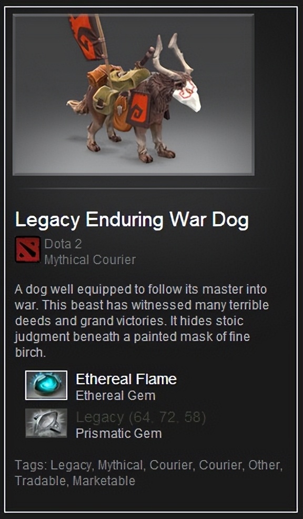Image resolution: width=303 pixels, height=519 pixels.
Task: Select the Marketable tag
Action: pos(104,481)
